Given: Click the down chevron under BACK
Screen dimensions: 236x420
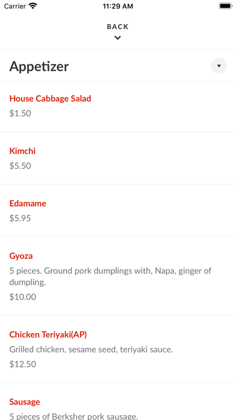Looking at the screenshot, I should [117, 38].
